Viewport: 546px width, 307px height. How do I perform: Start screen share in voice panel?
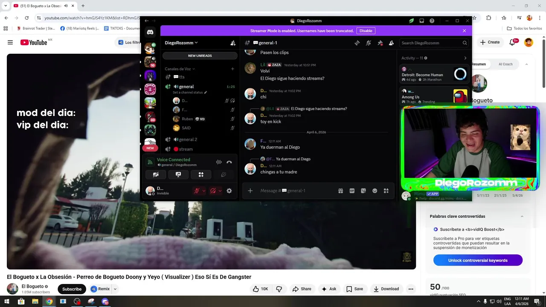coord(178,174)
